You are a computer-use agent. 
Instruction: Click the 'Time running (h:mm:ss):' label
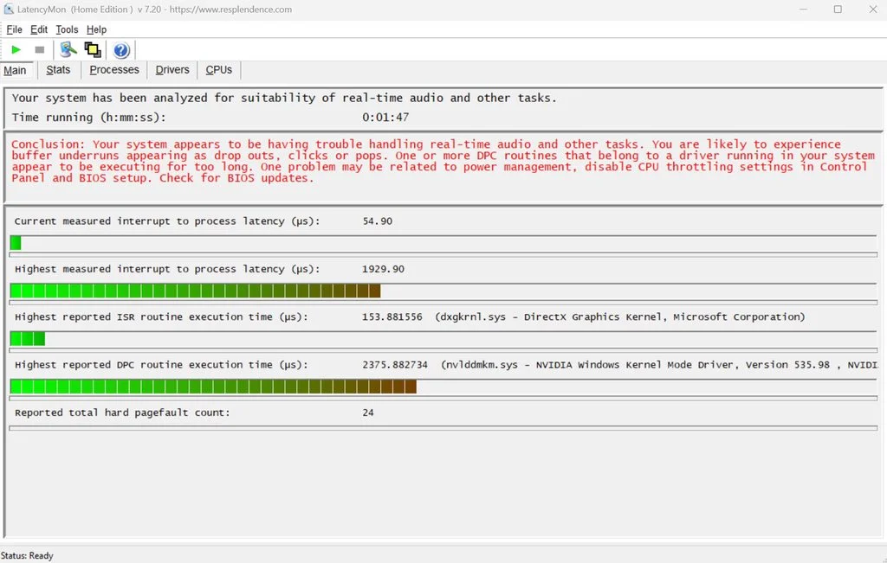[89, 118]
